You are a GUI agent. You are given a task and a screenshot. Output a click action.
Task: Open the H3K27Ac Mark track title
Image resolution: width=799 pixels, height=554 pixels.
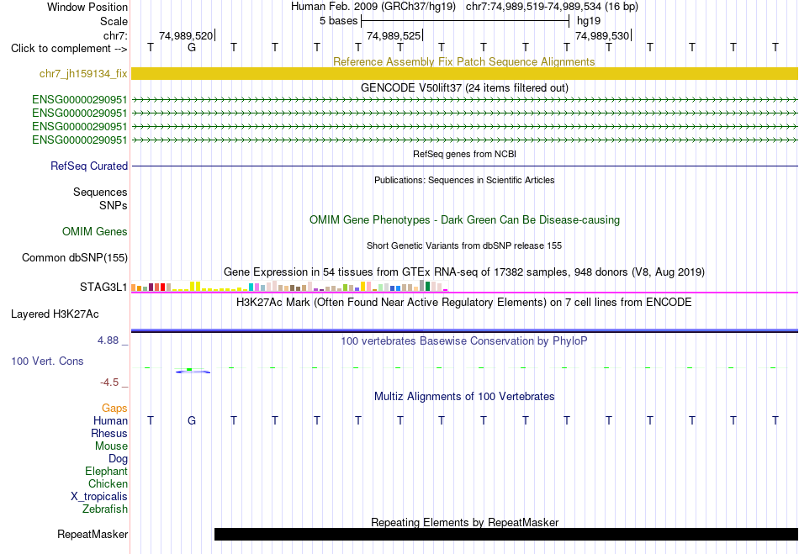pos(464,303)
